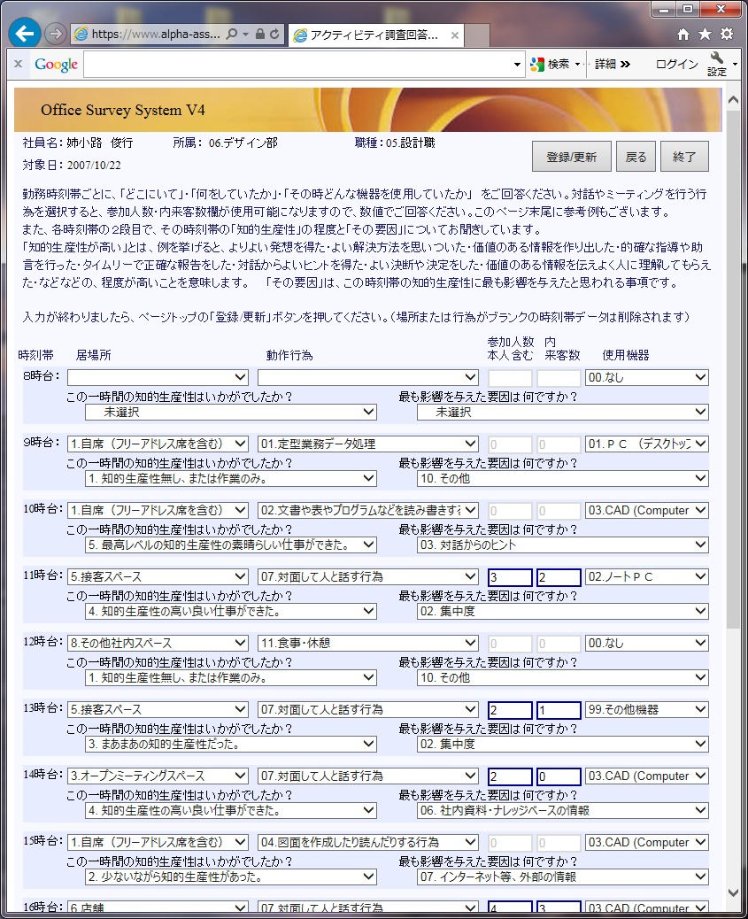Click the vertical scrollbar thumb
Viewport: 748px width, 919px height.
[x=733, y=369]
